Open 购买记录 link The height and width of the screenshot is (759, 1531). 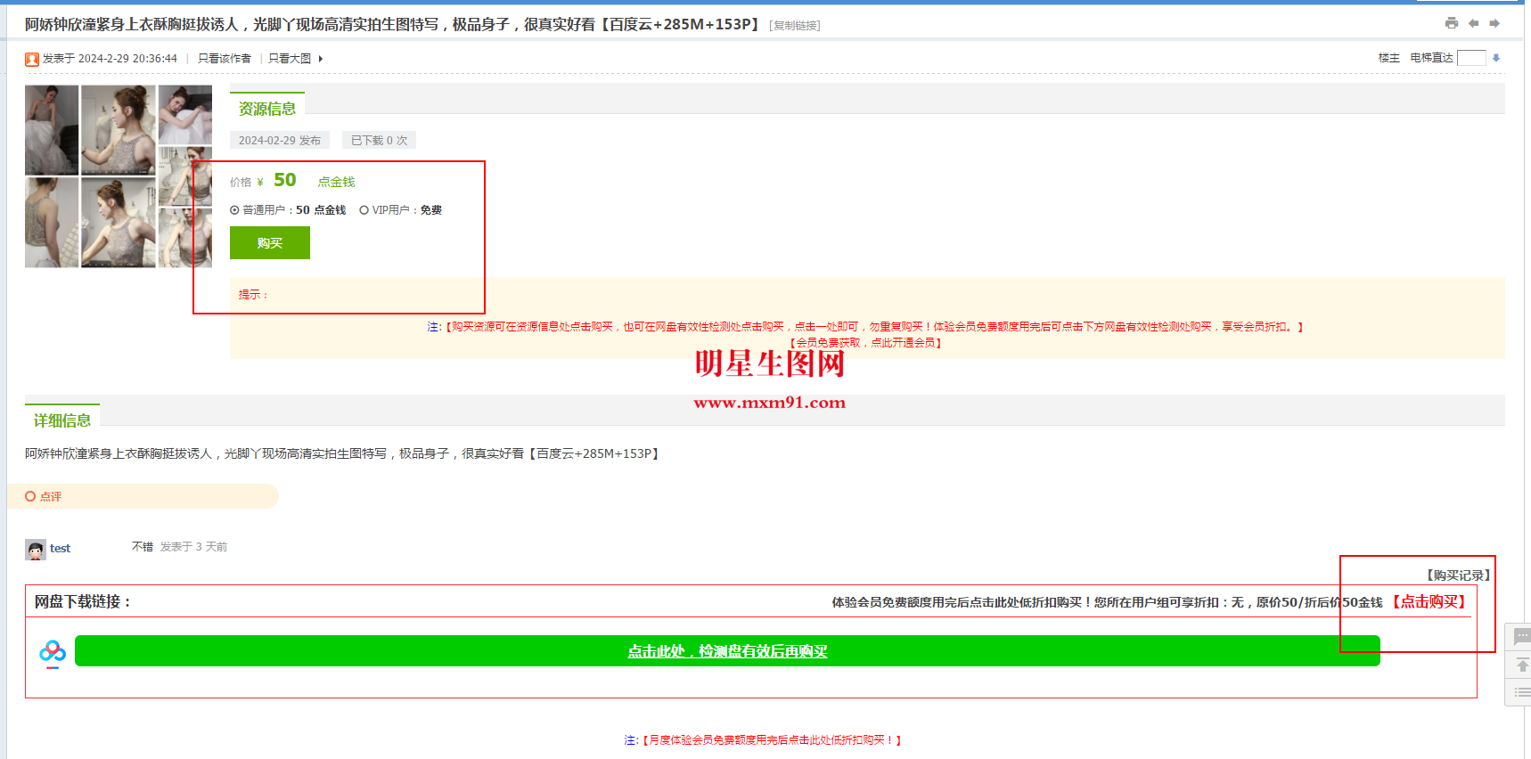(1458, 575)
